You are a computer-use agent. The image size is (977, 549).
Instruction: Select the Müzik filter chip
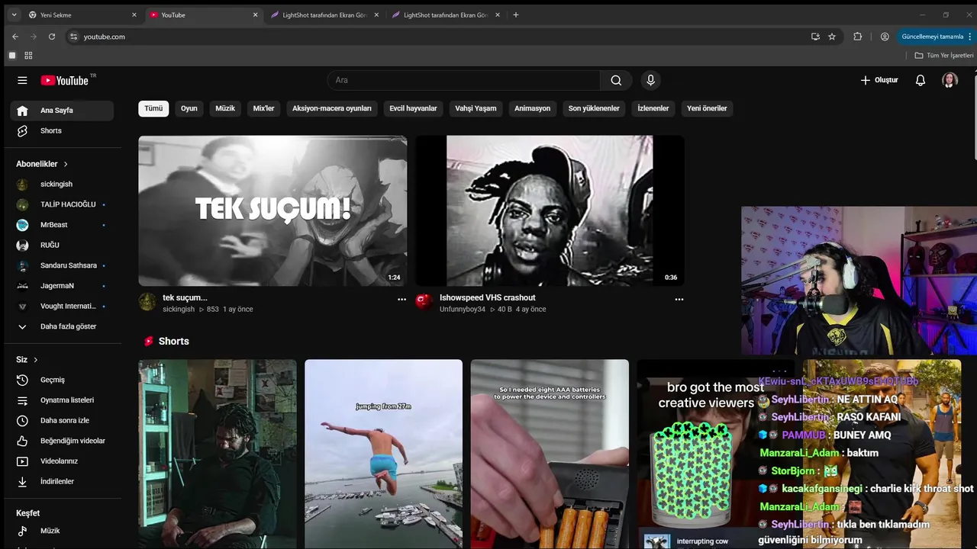[x=225, y=108]
